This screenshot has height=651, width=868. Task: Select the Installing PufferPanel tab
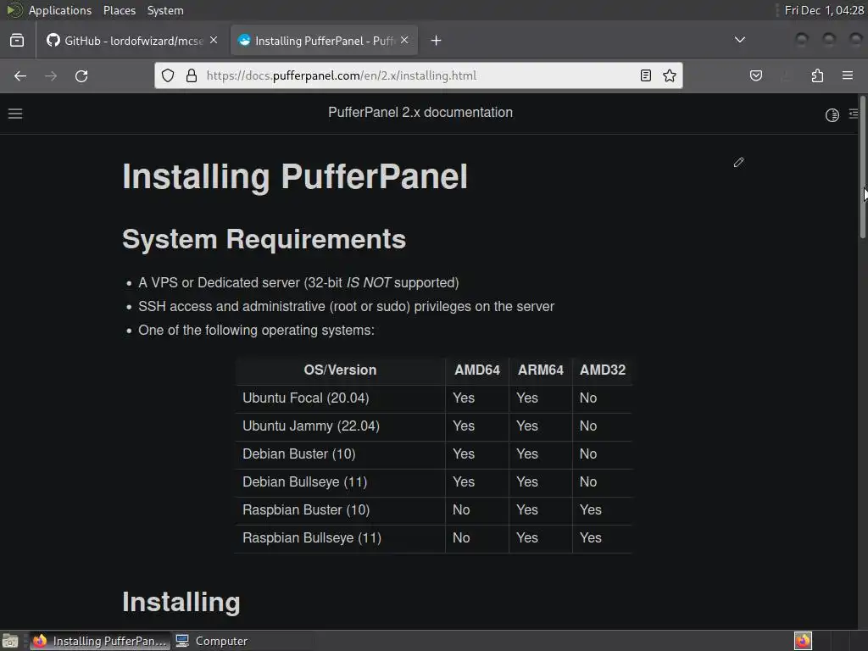[324, 41]
